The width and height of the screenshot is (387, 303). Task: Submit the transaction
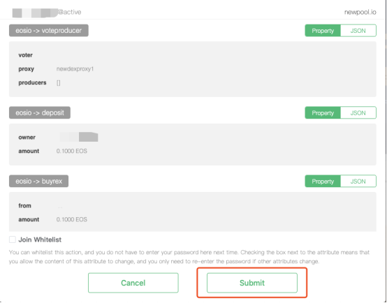pos(252,283)
